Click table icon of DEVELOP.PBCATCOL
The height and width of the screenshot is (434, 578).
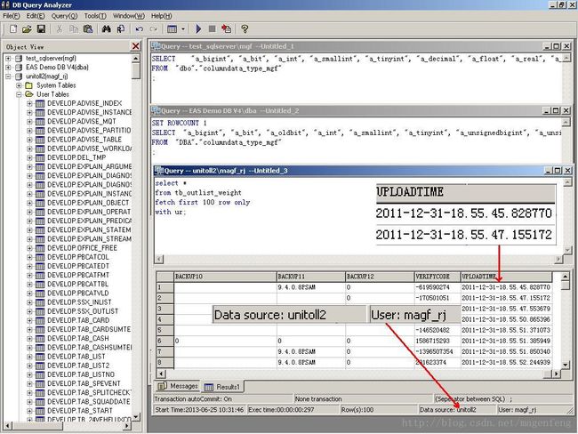40,257
